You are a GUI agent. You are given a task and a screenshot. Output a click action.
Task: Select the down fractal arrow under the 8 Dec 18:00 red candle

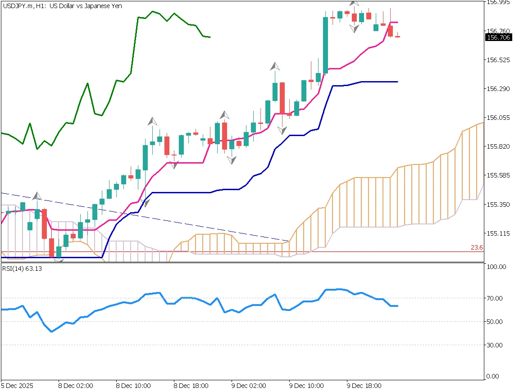(174, 164)
